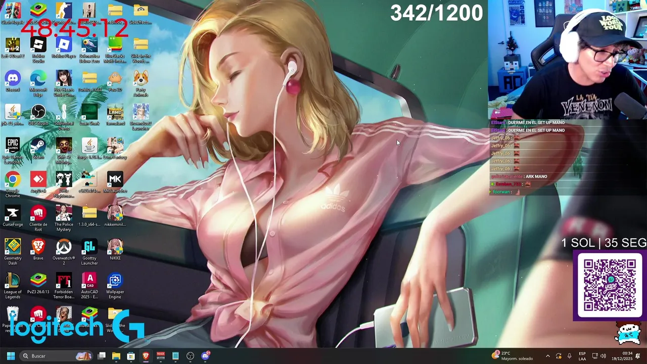
Task: Open the Brave browser desktop shortcut
Action: coord(38,249)
